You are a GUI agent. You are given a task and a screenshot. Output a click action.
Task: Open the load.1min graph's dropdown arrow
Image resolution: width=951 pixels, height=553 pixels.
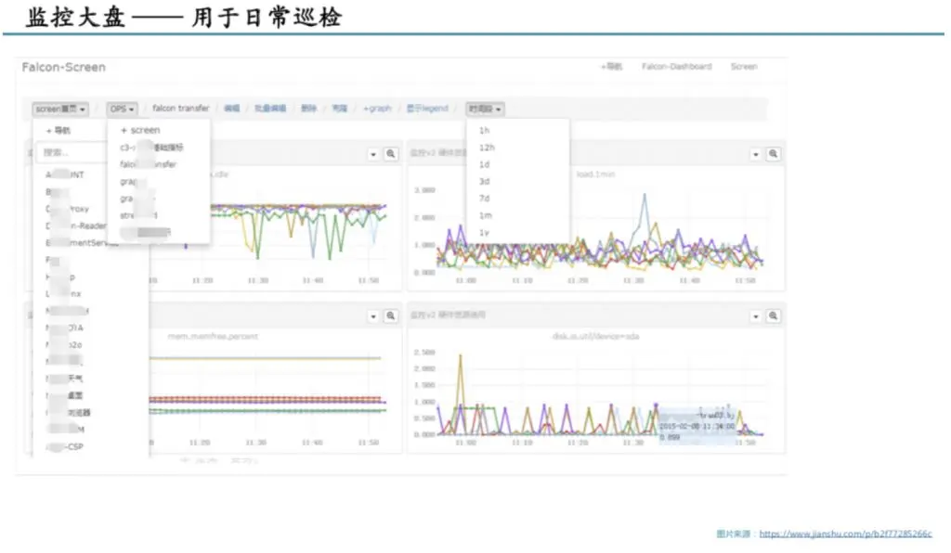(756, 154)
